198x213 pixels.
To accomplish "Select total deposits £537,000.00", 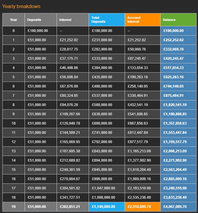I will click(102, 96).
